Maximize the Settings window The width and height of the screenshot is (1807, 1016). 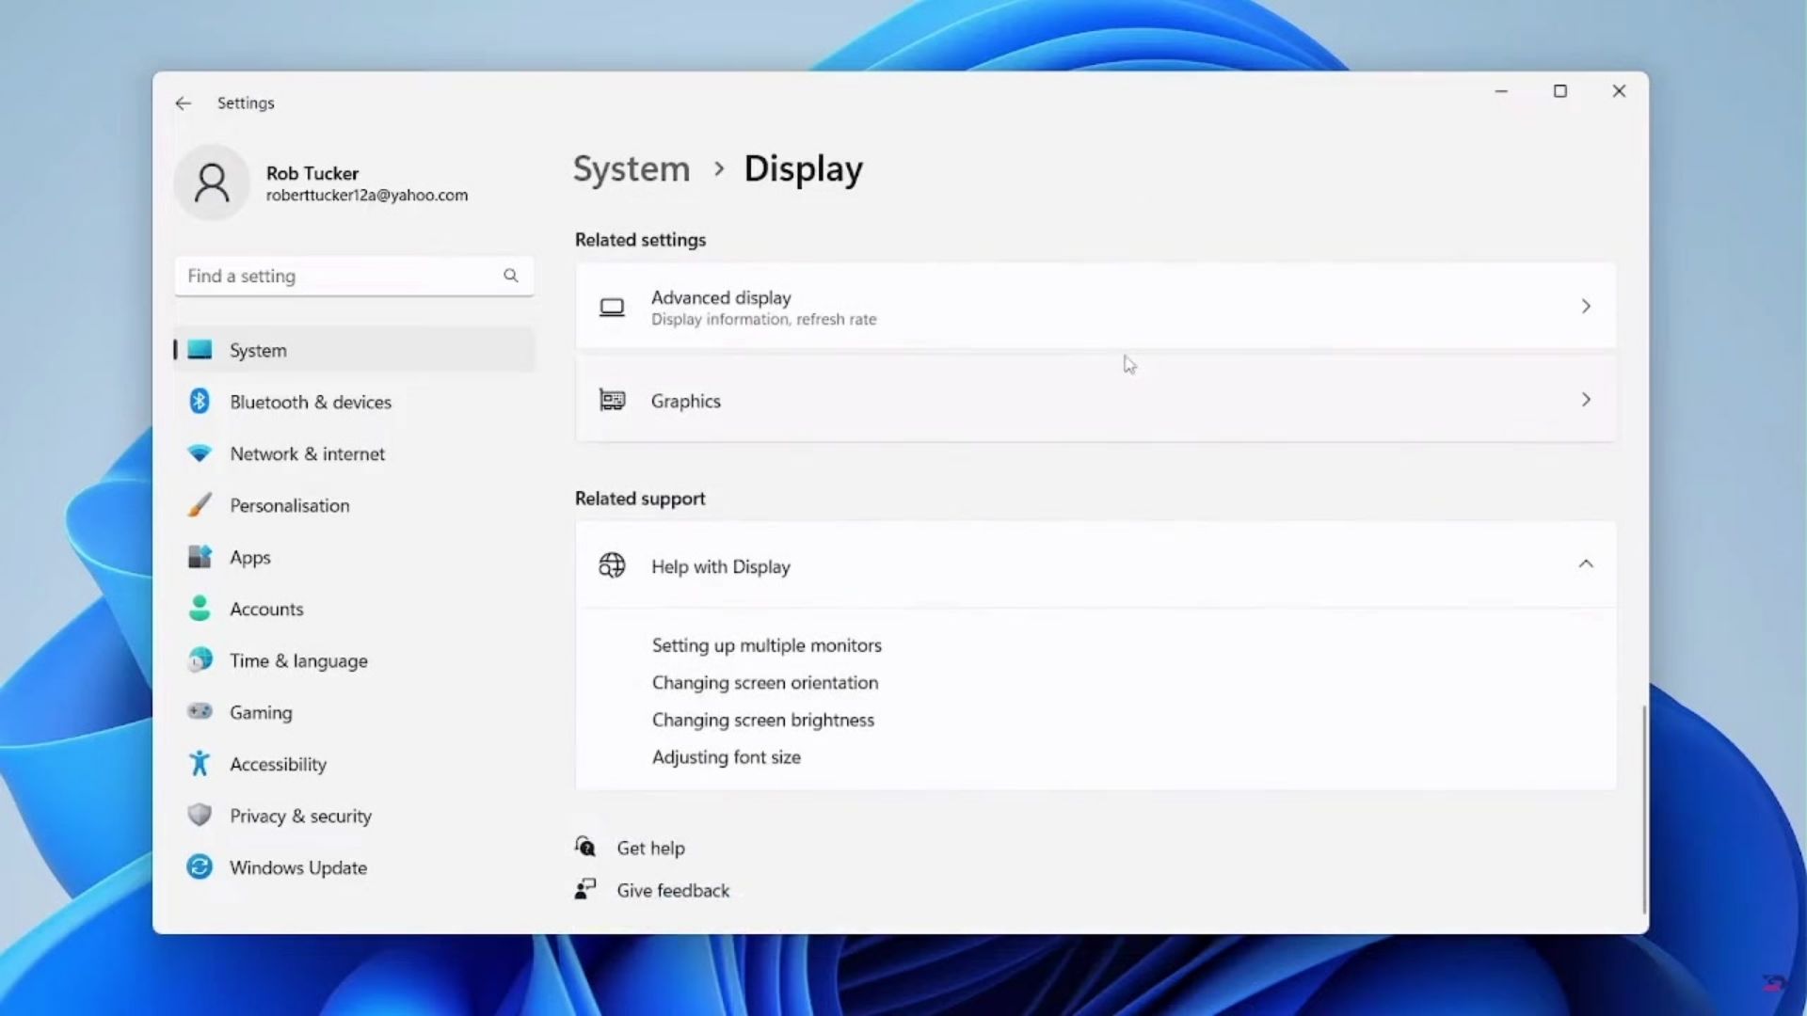click(1560, 91)
